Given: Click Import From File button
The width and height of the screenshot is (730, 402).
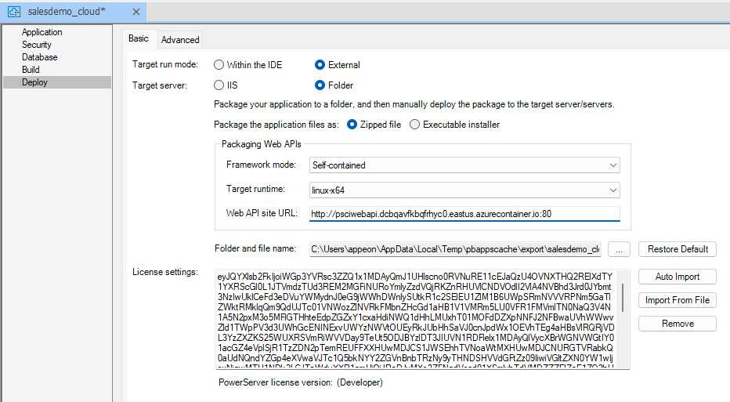Looking at the screenshot, I should coord(678,300).
